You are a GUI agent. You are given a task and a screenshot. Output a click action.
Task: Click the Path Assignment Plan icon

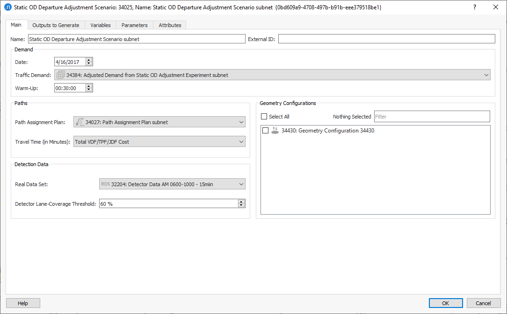(x=80, y=122)
